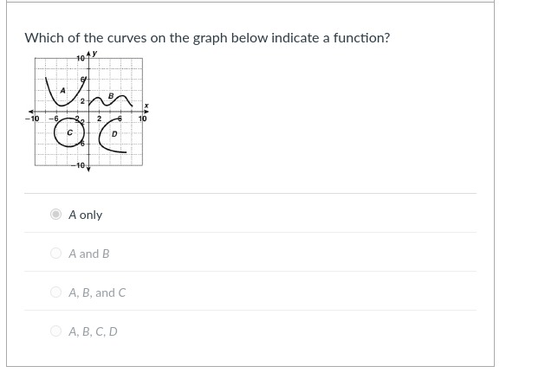Click the wavy curve B on graph
545x379 pixels.
[x=111, y=100]
